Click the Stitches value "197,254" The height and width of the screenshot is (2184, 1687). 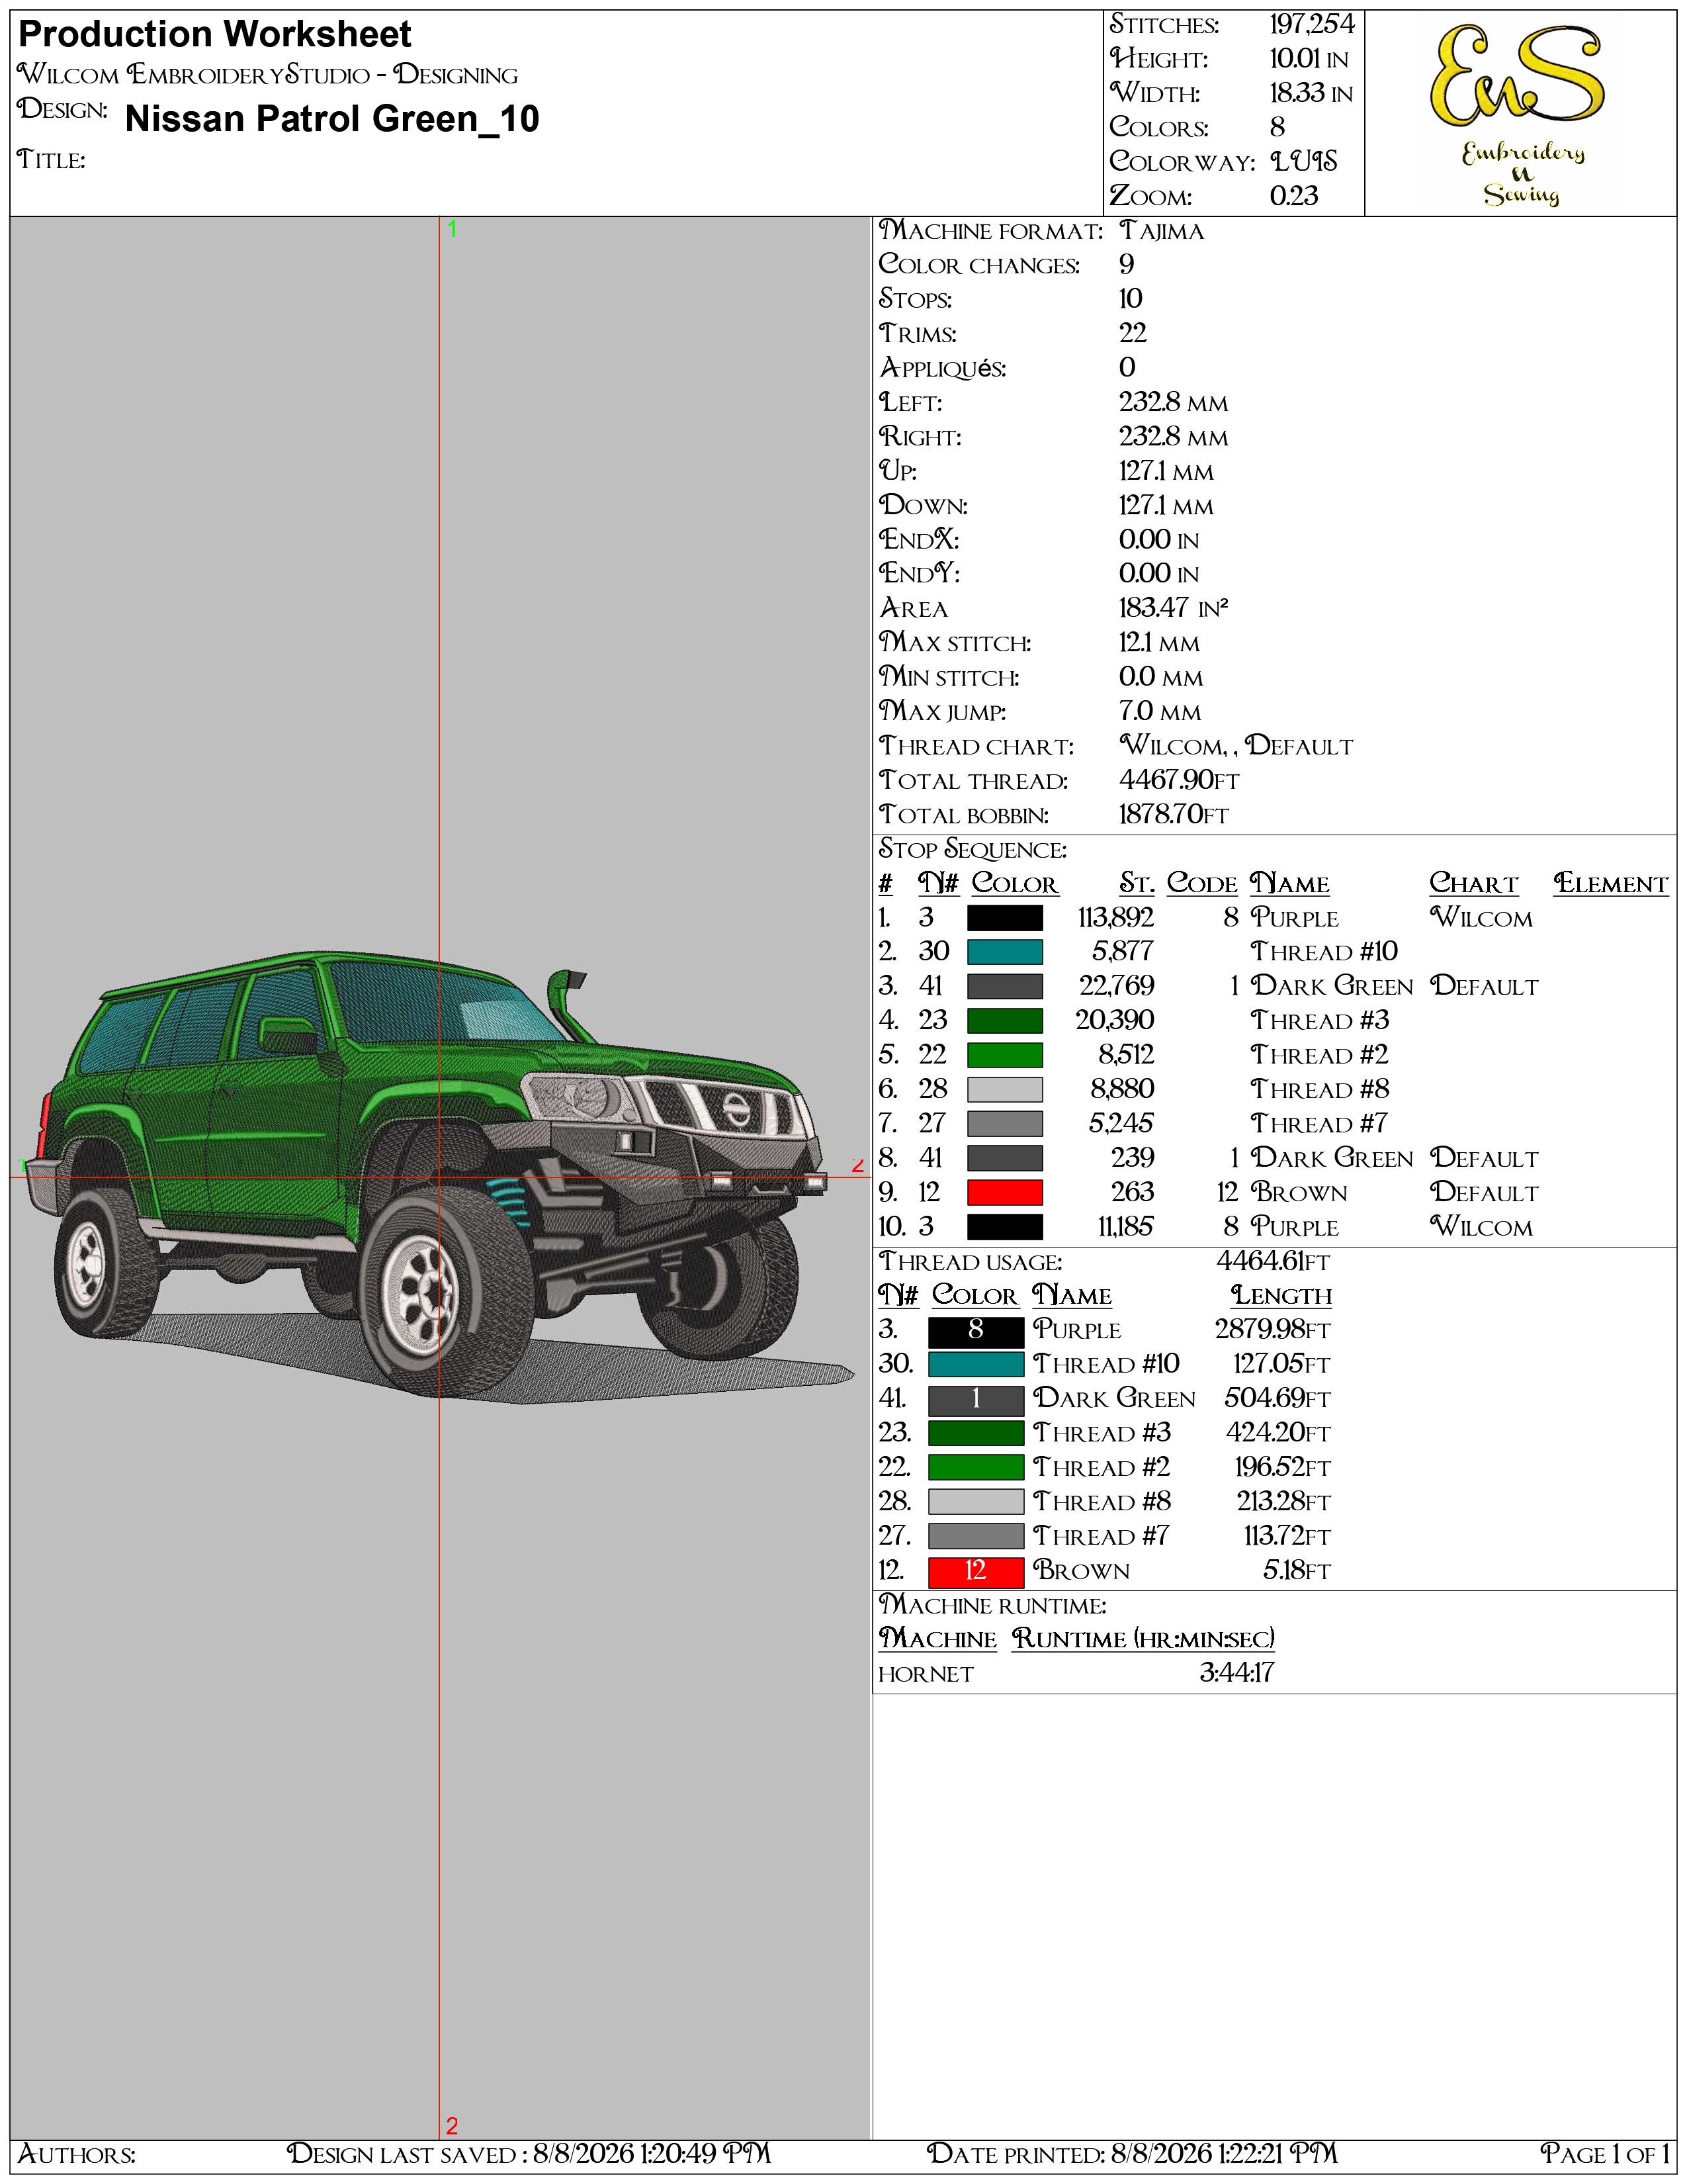click(x=1313, y=24)
